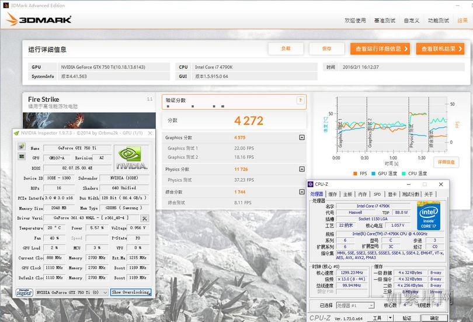
Task: Click the Temperature value 20 °C
Action: tap(54, 228)
